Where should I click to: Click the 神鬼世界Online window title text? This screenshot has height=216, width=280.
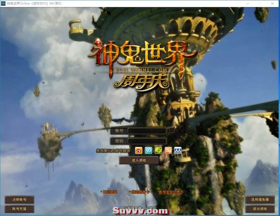[x=34, y=3]
